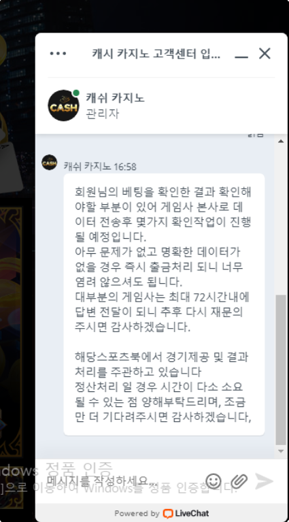Attach a file using the paperclip icon
Screen dimensions: 289x522
tap(239, 481)
